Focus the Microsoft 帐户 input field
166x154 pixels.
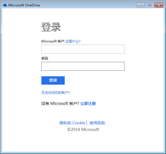[x=83, y=49]
